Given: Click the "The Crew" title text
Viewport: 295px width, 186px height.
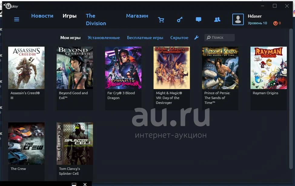Looking at the screenshot, I should (x=18, y=169).
